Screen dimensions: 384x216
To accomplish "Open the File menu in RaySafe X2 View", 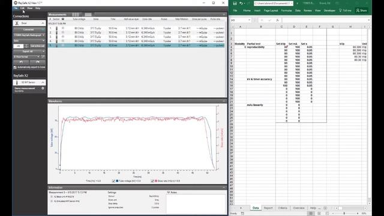I will 16,8.
